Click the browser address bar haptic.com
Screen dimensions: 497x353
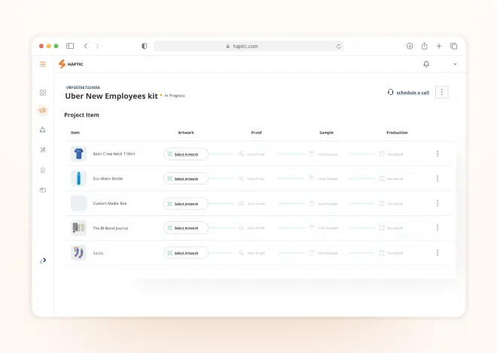(248, 46)
